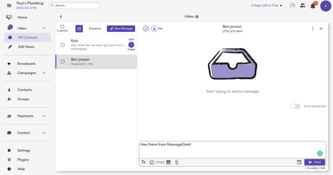This screenshot has height=175, width=333.
Task: Click the Settings gear icon
Action: click(9, 150)
